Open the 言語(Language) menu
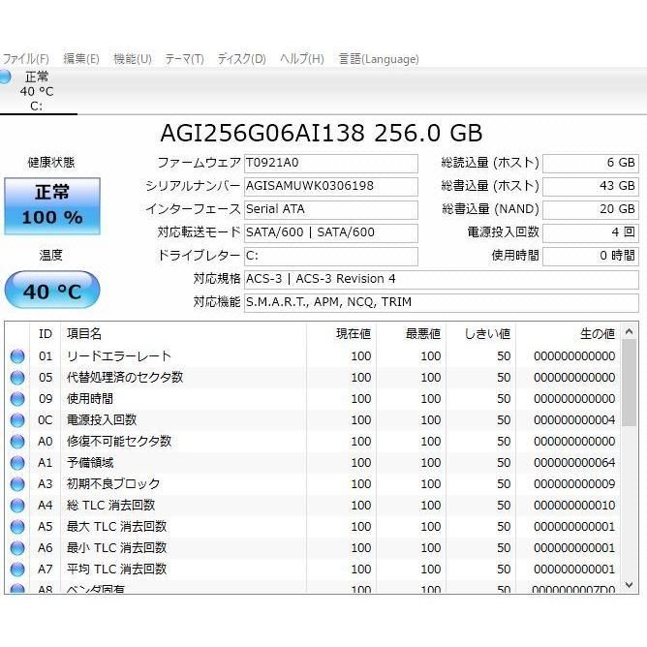The height and width of the screenshot is (647, 647). (379, 59)
